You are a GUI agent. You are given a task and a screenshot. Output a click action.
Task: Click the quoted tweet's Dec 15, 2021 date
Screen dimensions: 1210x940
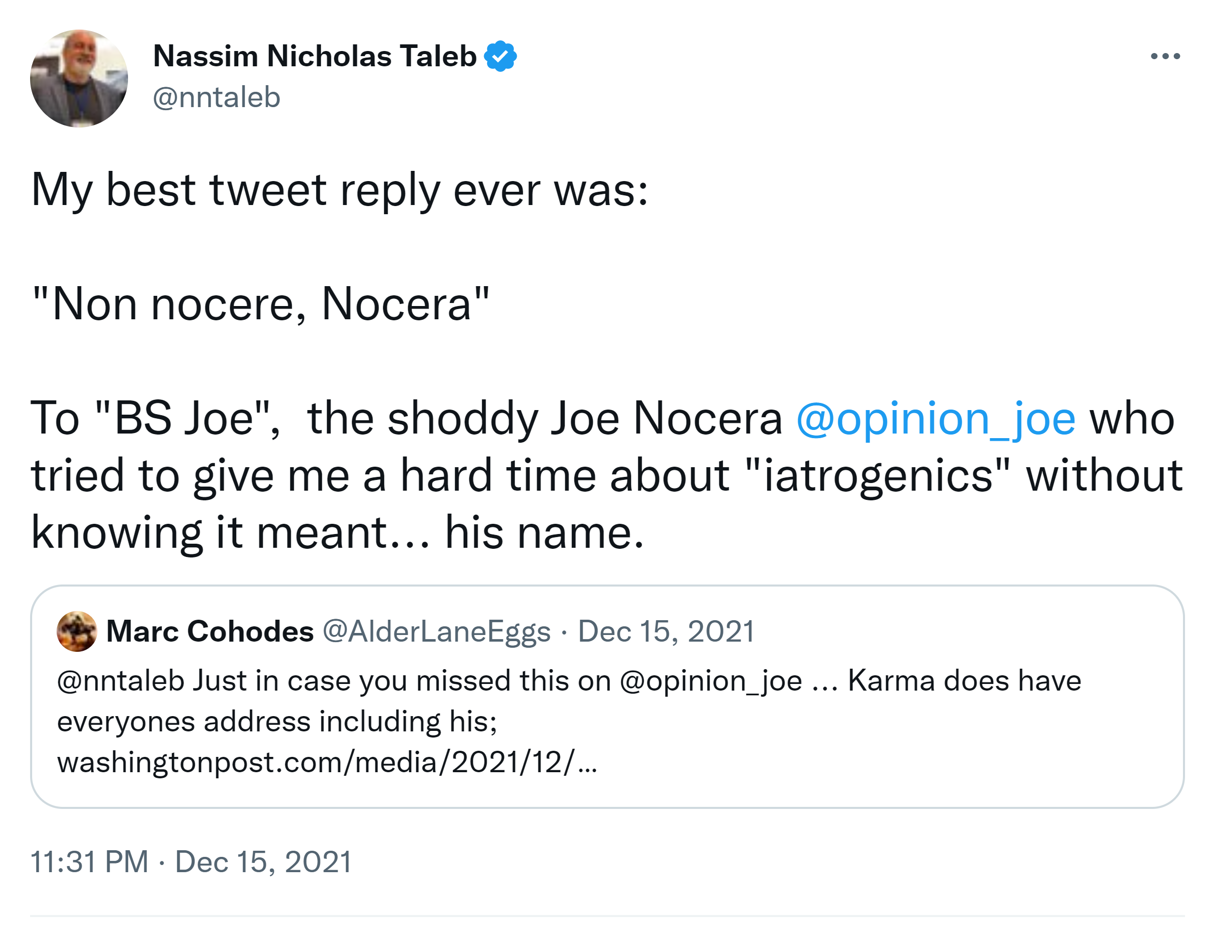(666, 631)
